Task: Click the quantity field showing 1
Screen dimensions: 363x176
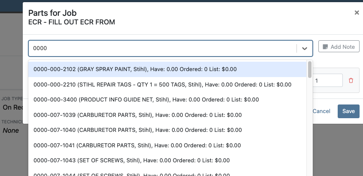Action: pyautogui.click(x=327, y=81)
